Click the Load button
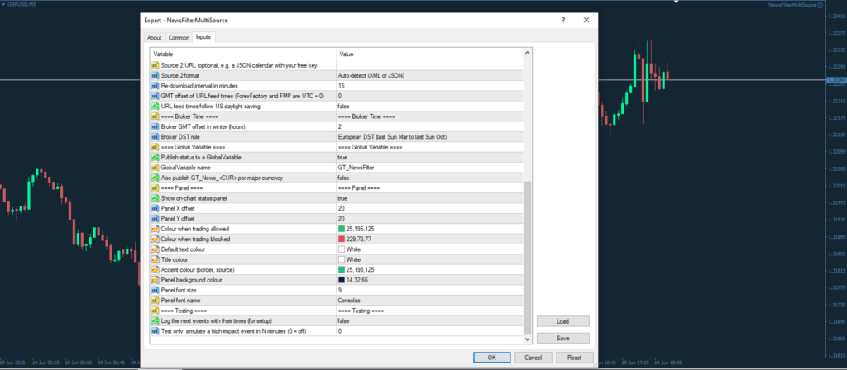Screen dimensions: 847x370 562,321
